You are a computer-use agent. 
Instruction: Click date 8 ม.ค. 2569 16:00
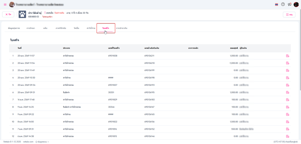click(x=26, y=122)
